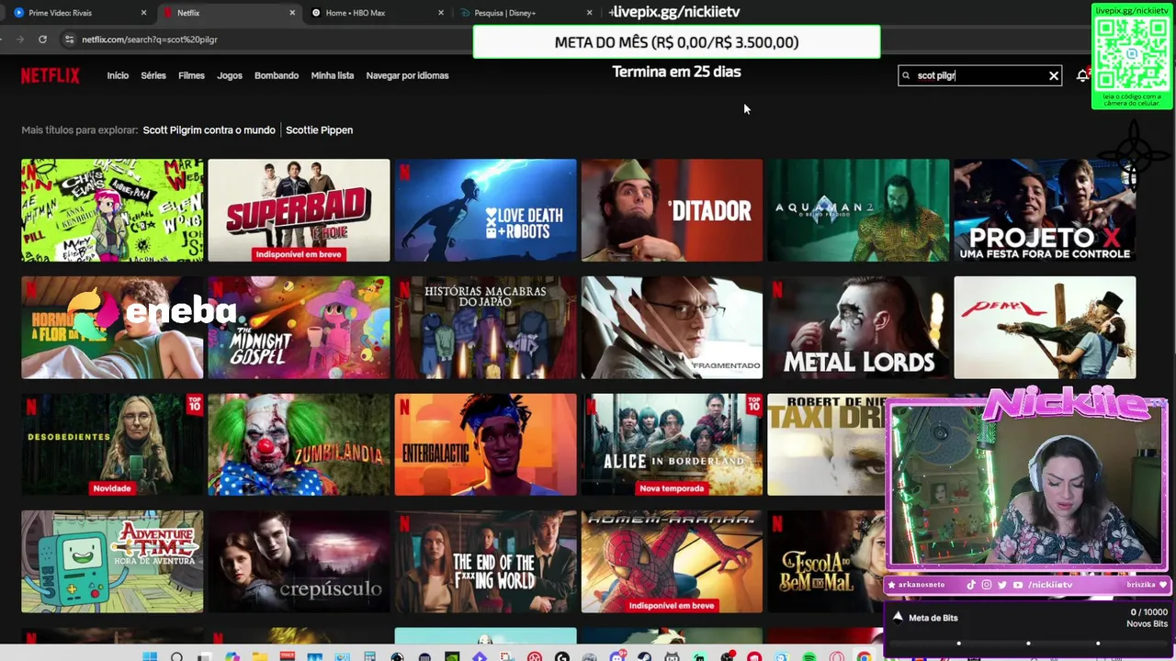Viewport: 1176px width, 661px height.
Task: Open the Homem-Aranha title card
Action: [672, 562]
